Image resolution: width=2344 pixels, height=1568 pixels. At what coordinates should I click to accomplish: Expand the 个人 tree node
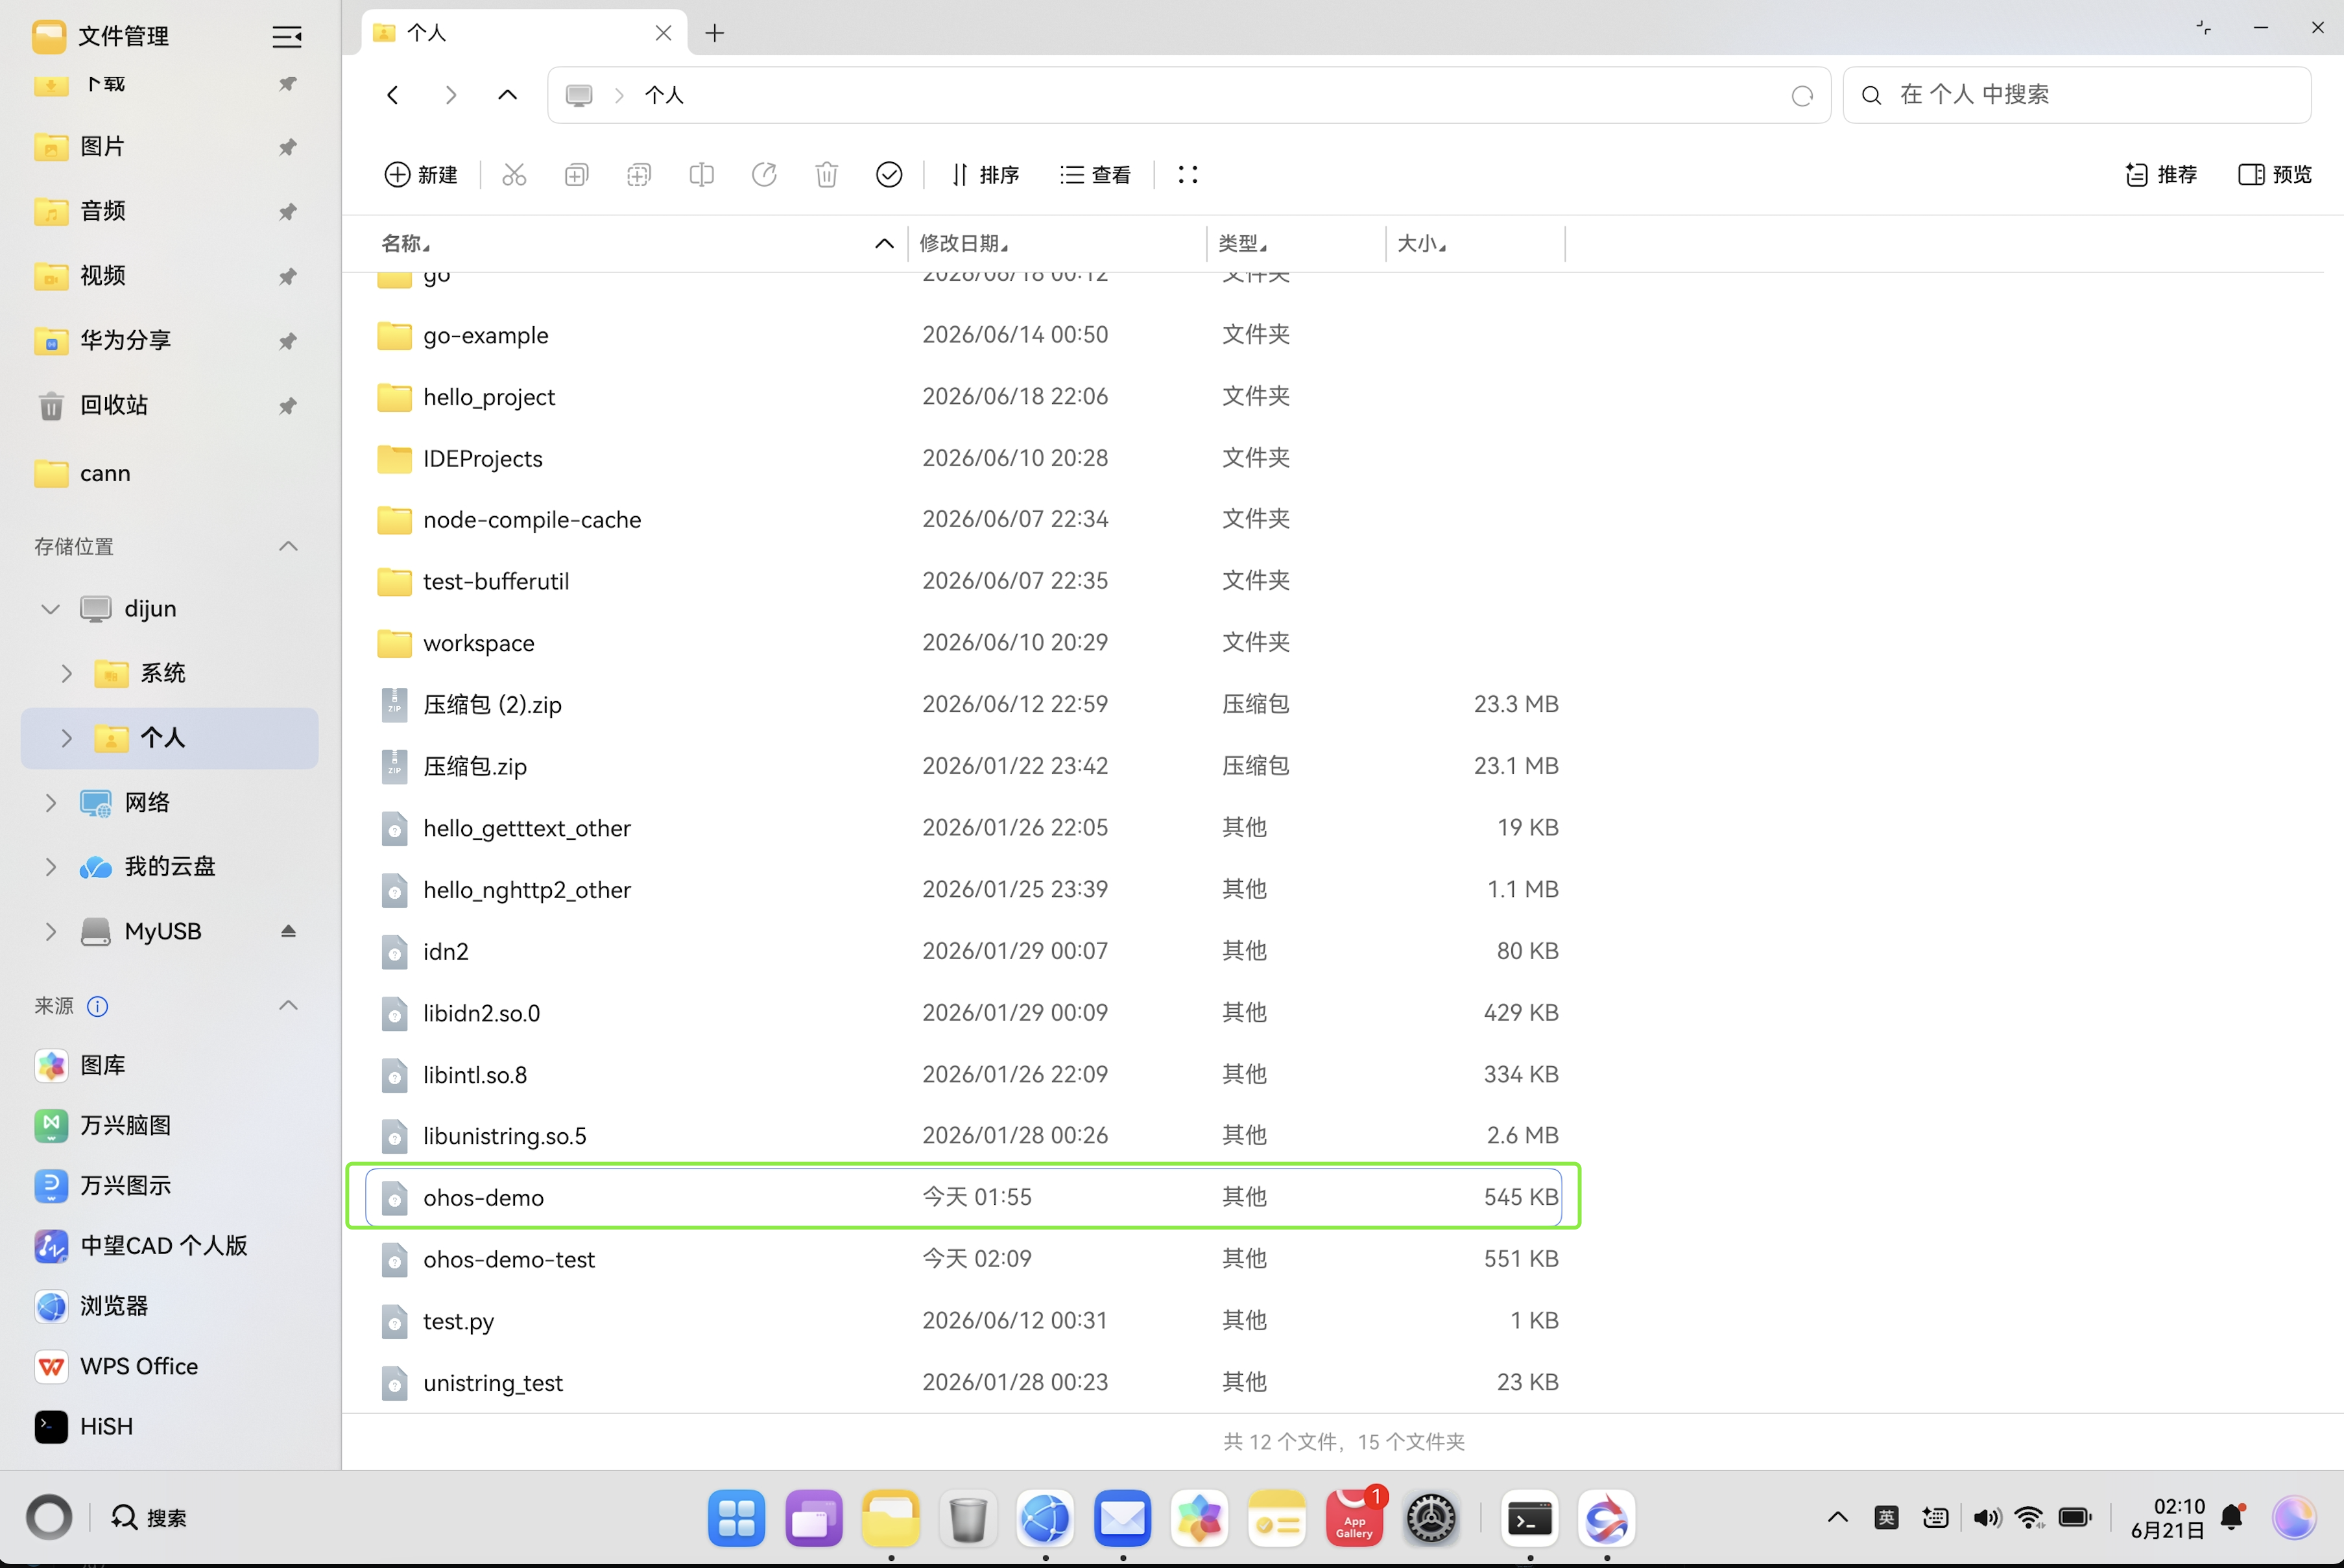point(67,738)
